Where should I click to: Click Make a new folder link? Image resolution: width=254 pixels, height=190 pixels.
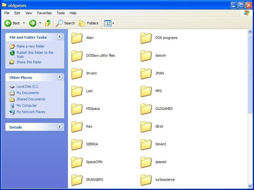[x=30, y=46]
